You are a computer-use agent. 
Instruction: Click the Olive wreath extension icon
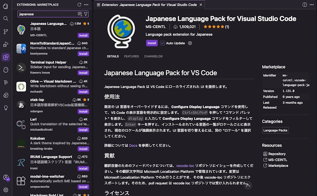(21, 86)
